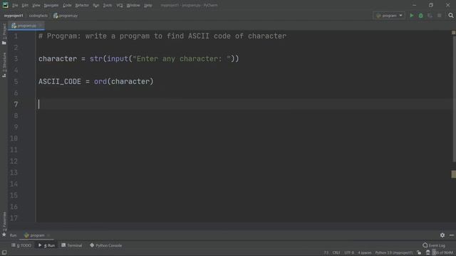The image size is (456, 256).
Task: Click the cursor position indicator in status bar
Action: click(326, 253)
